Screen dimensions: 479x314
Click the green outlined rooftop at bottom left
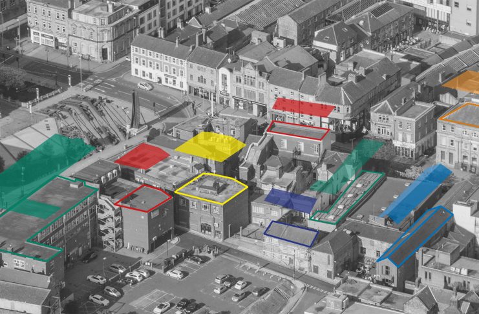coord(45,216)
